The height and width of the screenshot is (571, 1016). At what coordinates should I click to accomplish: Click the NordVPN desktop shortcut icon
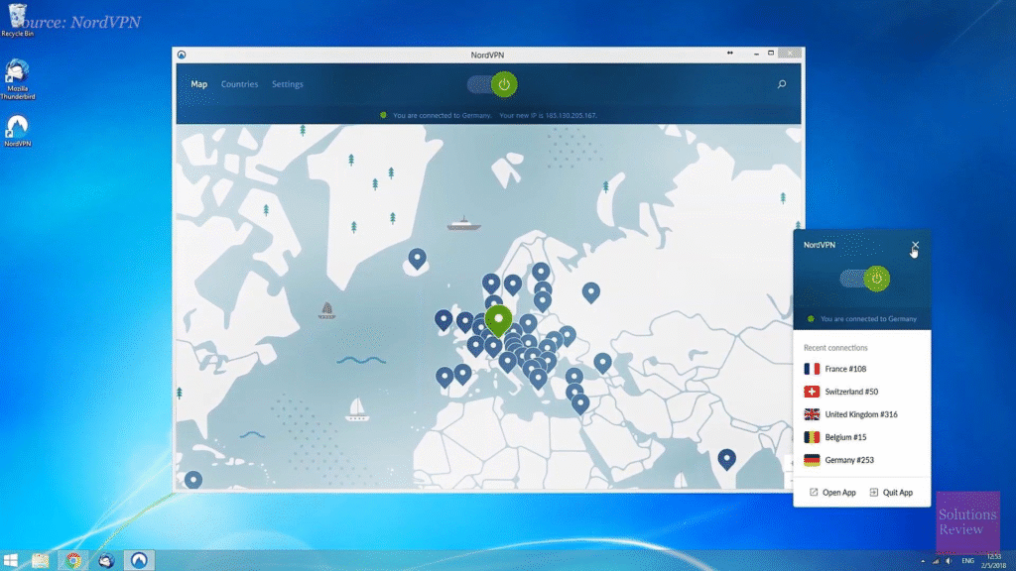(17, 126)
